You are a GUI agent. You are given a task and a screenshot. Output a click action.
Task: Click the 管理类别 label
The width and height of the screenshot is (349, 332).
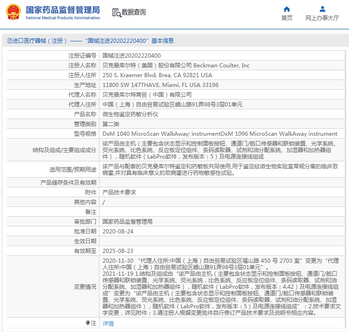click(85, 124)
